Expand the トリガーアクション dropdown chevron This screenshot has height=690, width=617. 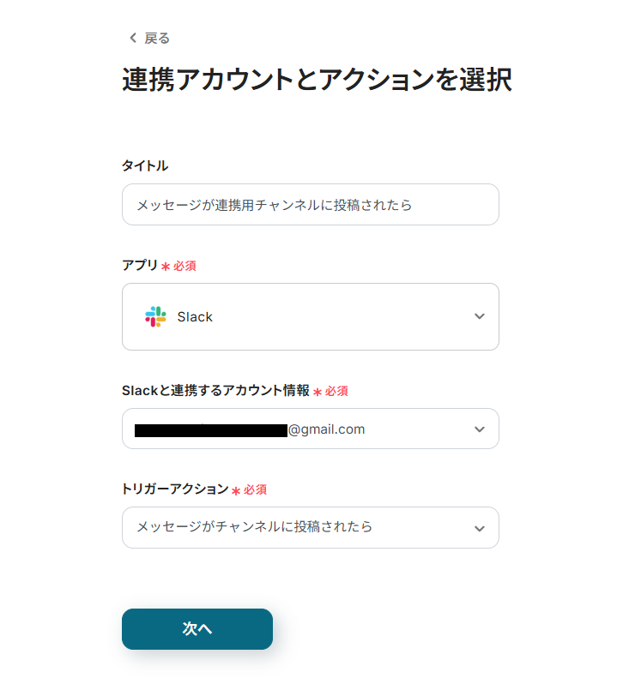tap(479, 528)
